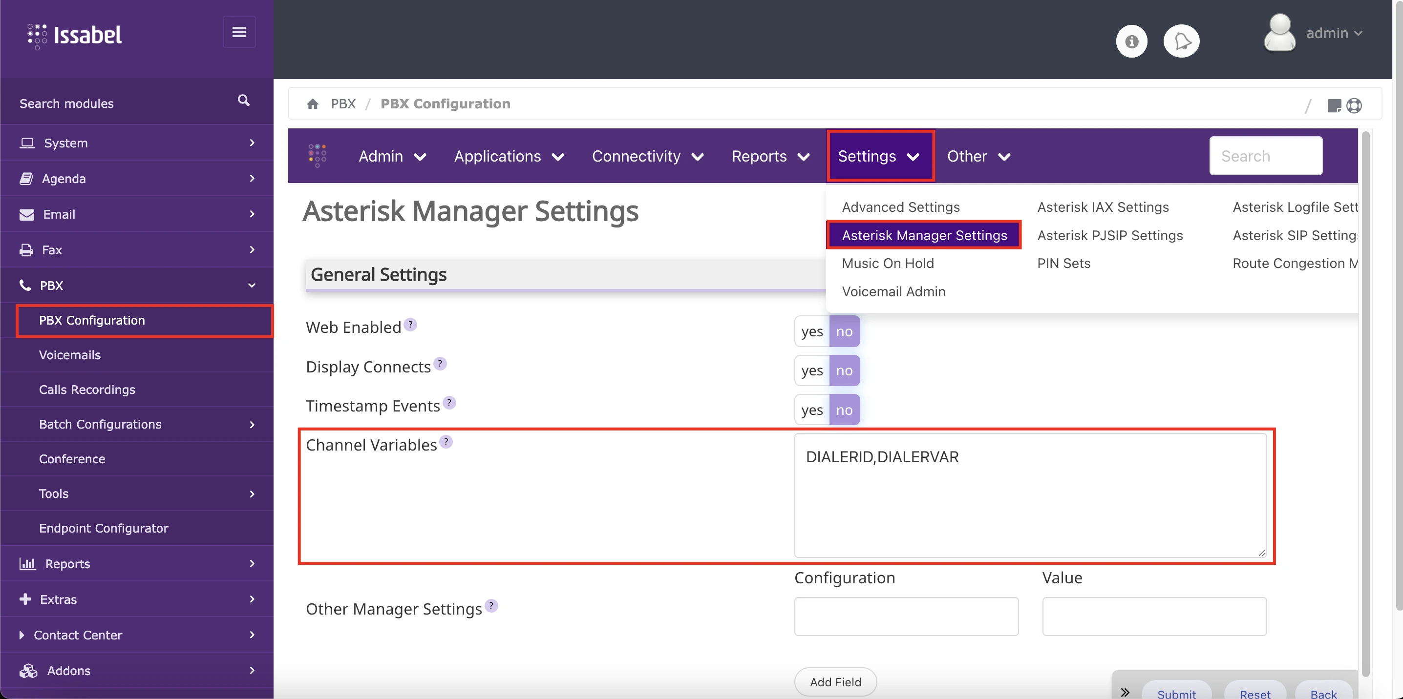Turn Timestamp Events to yes
Screen dimensions: 1403x699
coord(811,410)
